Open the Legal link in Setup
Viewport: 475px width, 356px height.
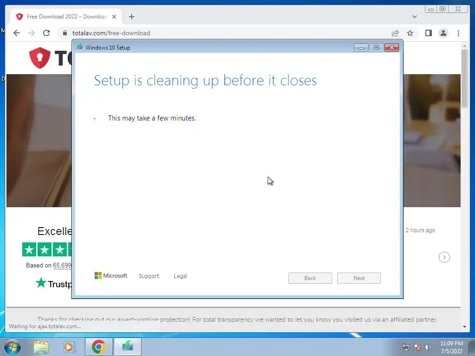(180, 276)
